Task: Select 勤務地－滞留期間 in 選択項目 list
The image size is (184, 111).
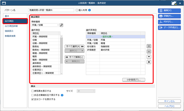Action: pyautogui.click(x=46, y=50)
